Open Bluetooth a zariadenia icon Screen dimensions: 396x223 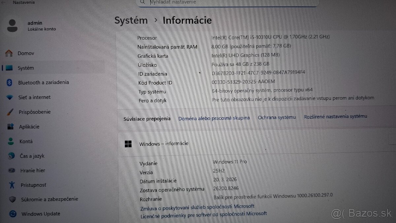tap(10, 83)
